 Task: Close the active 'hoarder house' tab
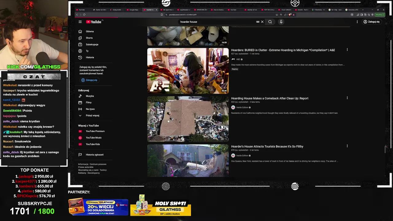157,10
